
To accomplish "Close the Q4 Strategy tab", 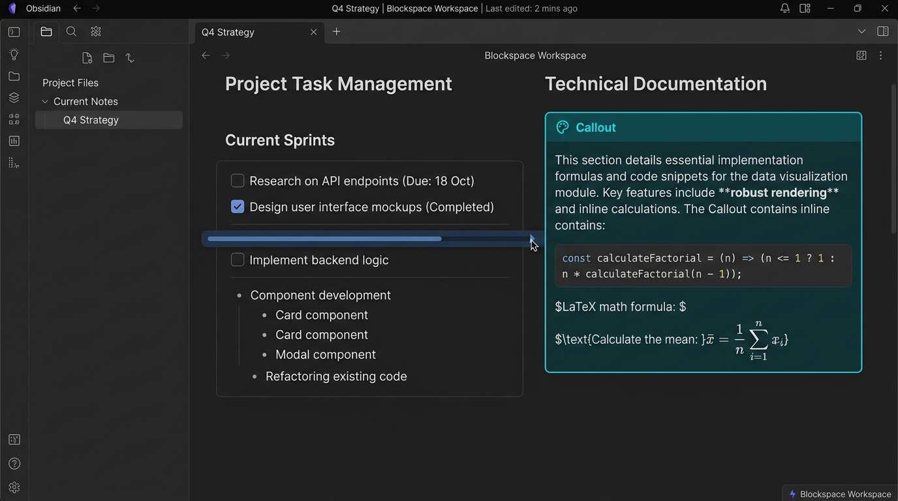I will coord(313,32).
